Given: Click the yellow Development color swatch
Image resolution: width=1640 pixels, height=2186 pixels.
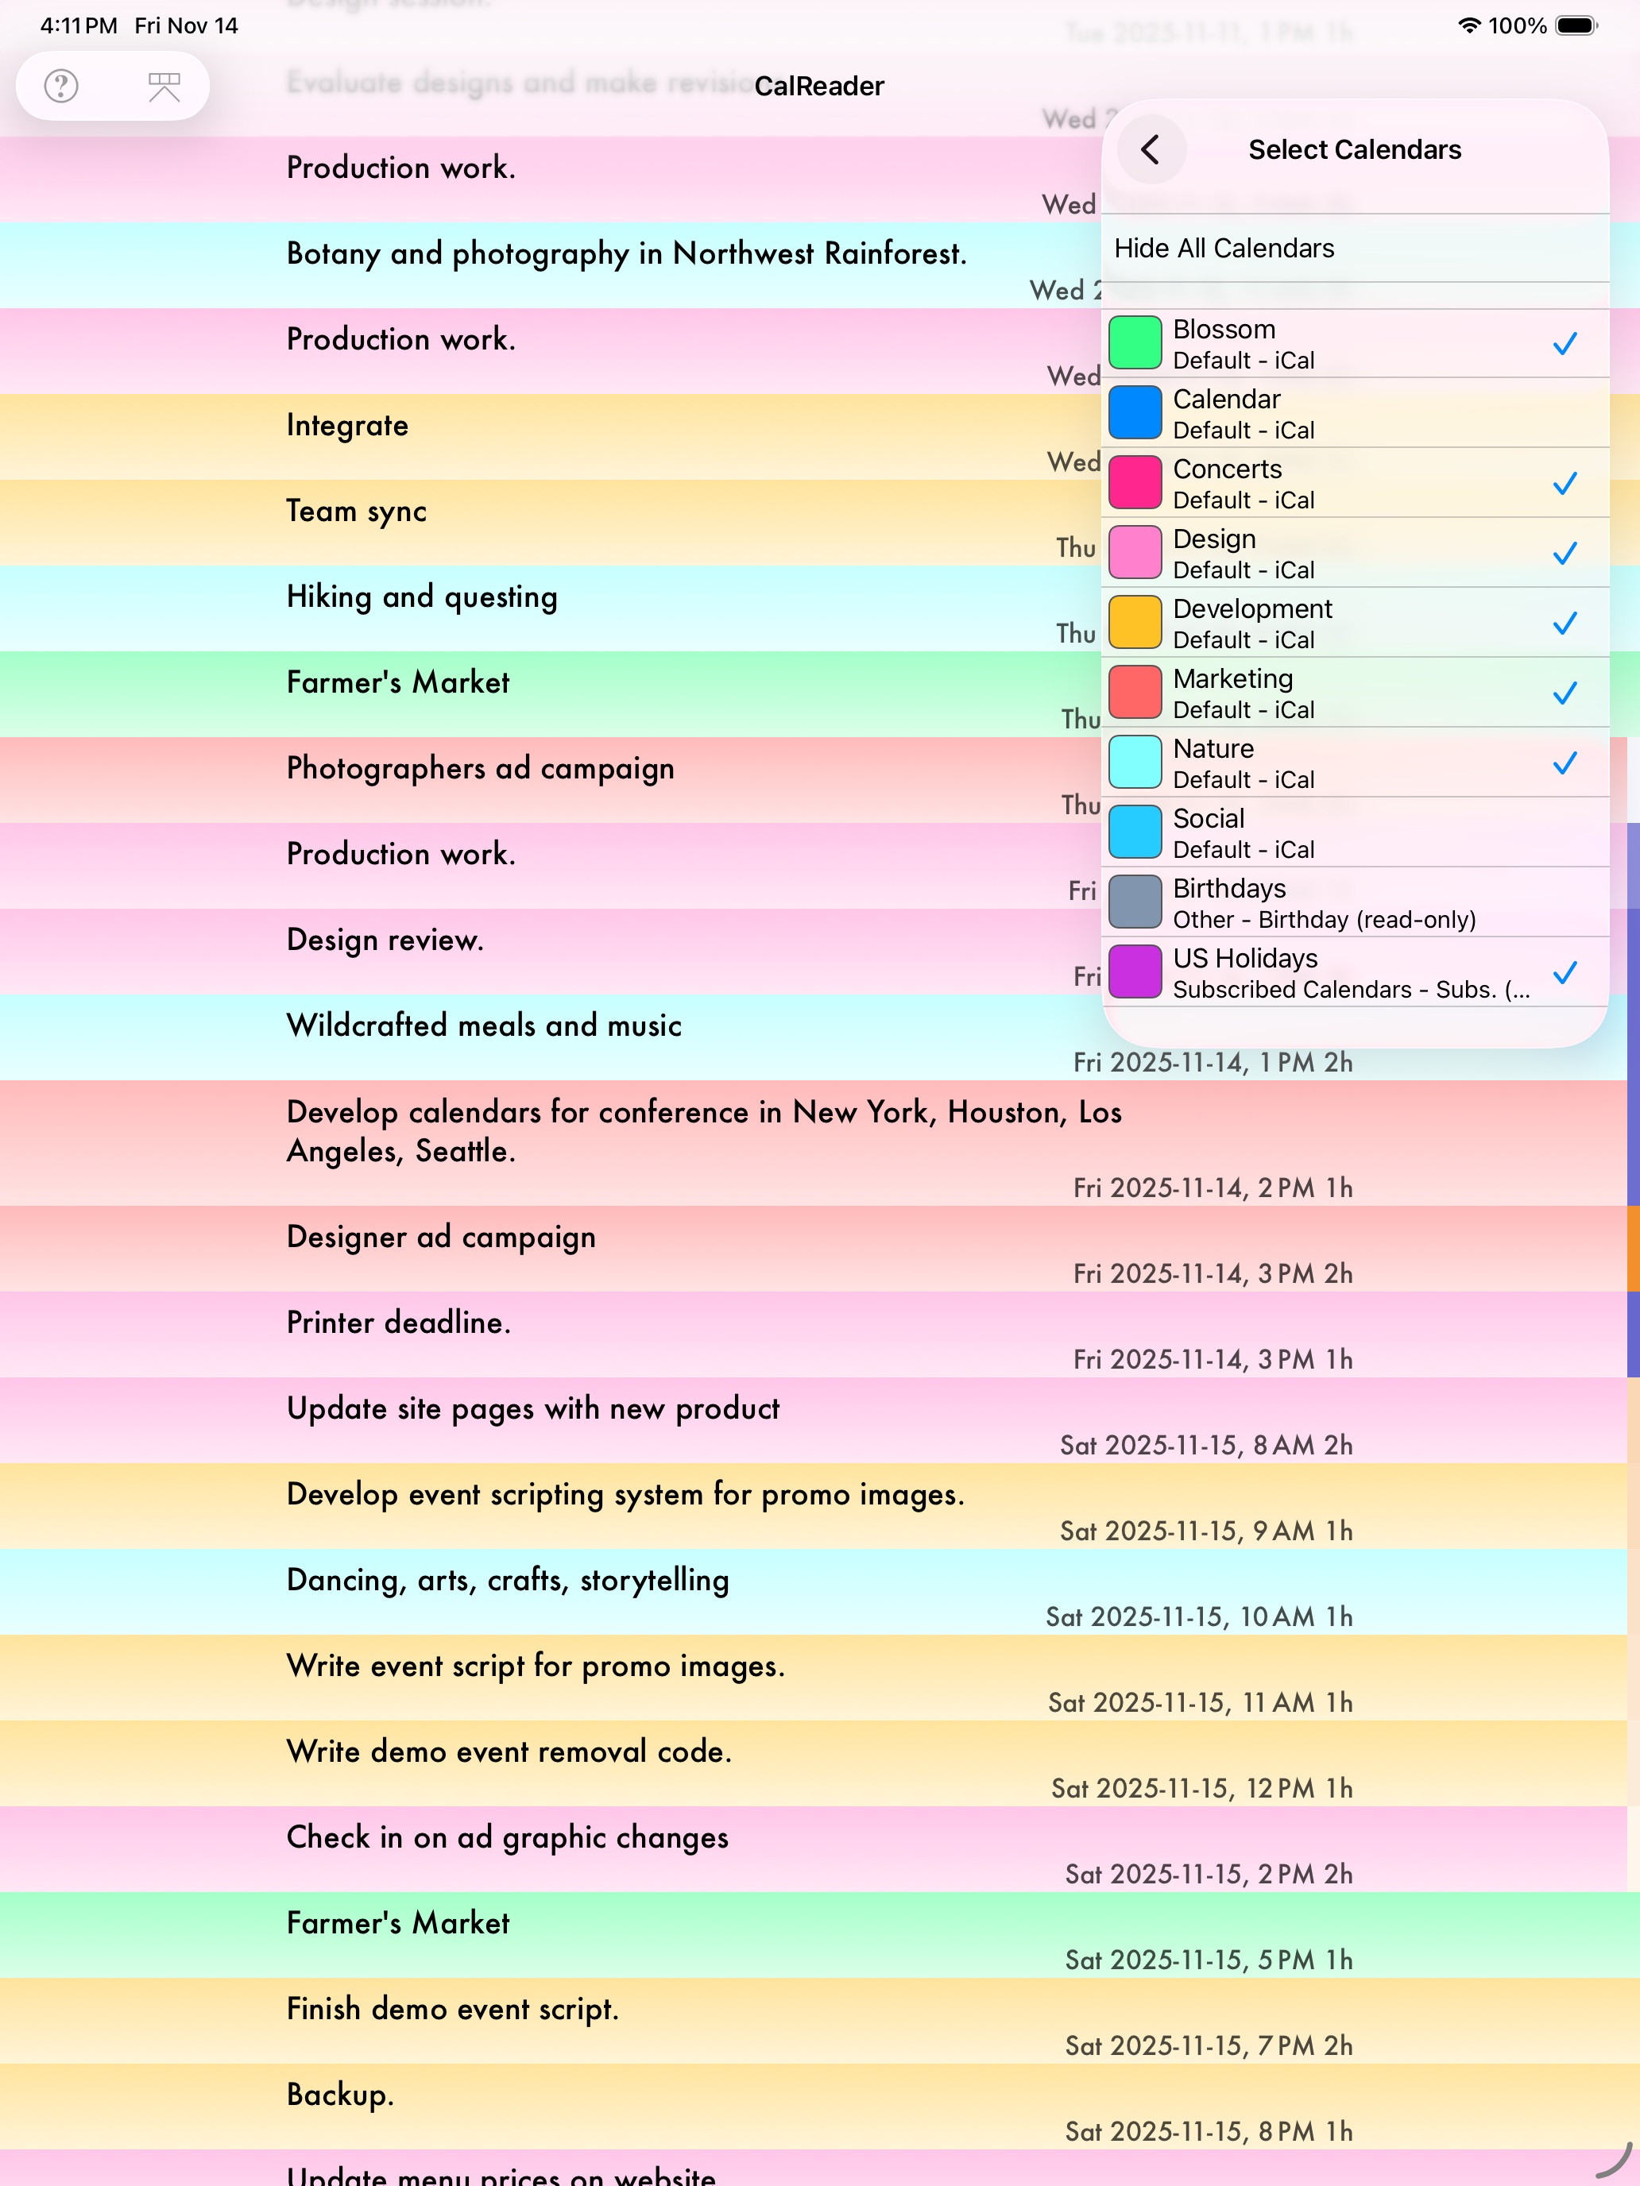Looking at the screenshot, I should (1135, 623).
